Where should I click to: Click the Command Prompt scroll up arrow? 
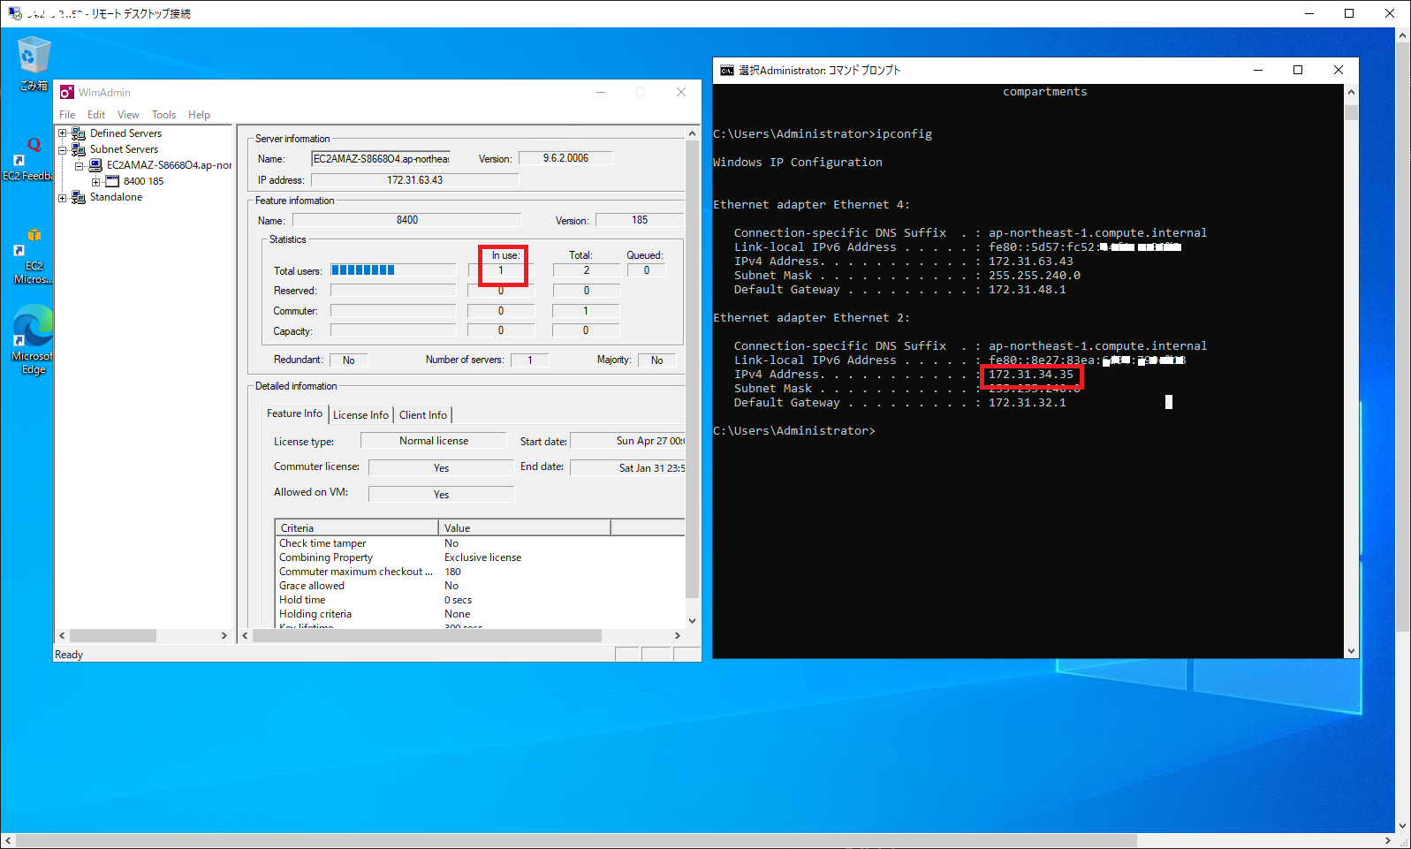click(1351, 92)
